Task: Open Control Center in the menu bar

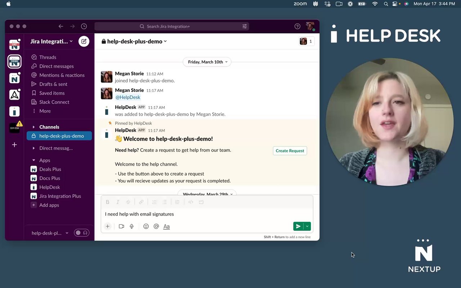Action: [395, 4]
